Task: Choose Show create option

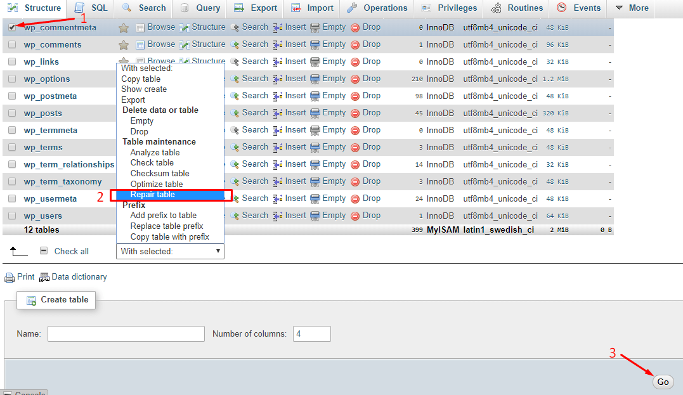Action: [x=144, y=89]
